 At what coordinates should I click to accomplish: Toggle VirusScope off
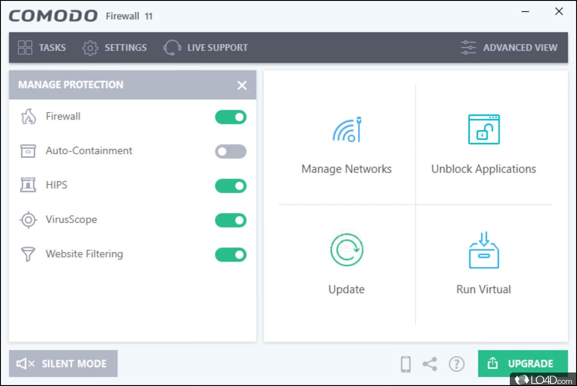[230, 220]
